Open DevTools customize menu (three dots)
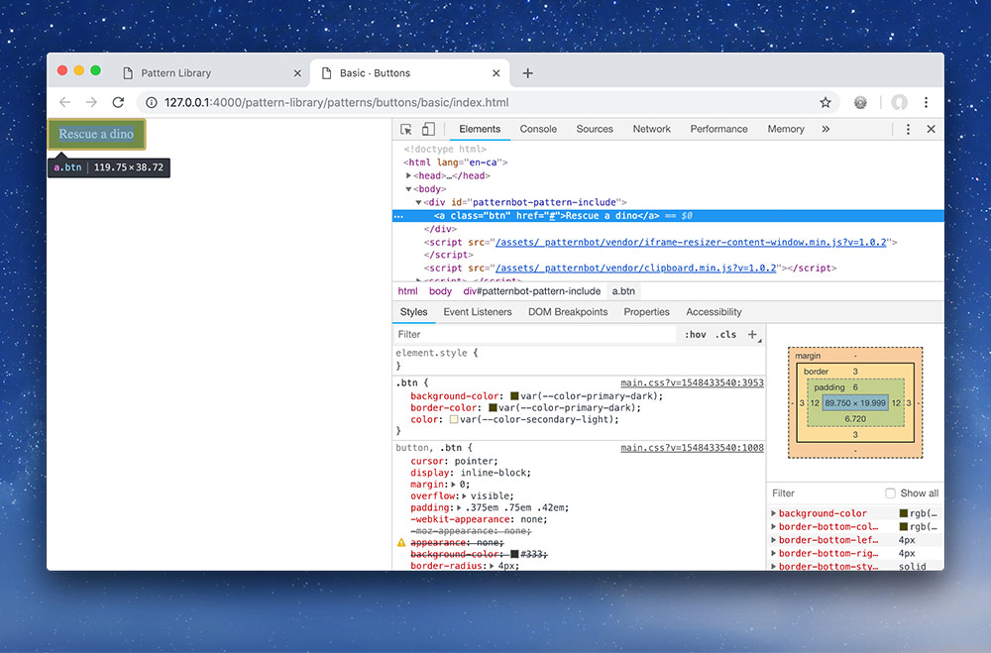991x653 pixels. tap(908, 129)
